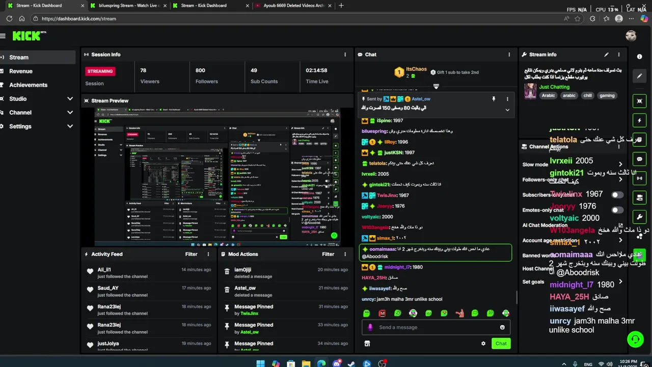Open the Session Info three-dot menu
Viewport: 652px width, 367px height.
(345, 55)
